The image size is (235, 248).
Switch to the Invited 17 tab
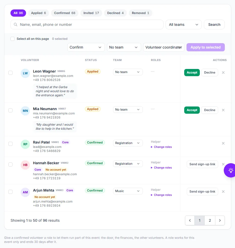point(91,13)
